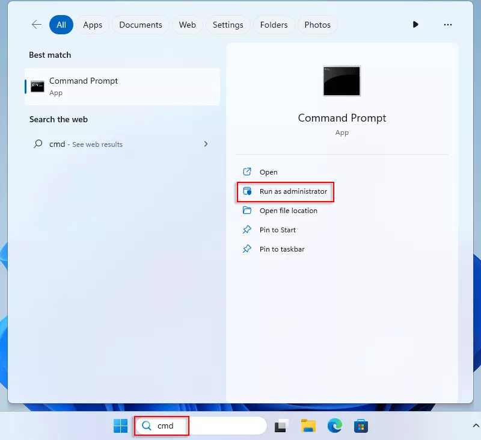
Task: Open Microsoft Store from the taskbar
Action: click(361, 426)
